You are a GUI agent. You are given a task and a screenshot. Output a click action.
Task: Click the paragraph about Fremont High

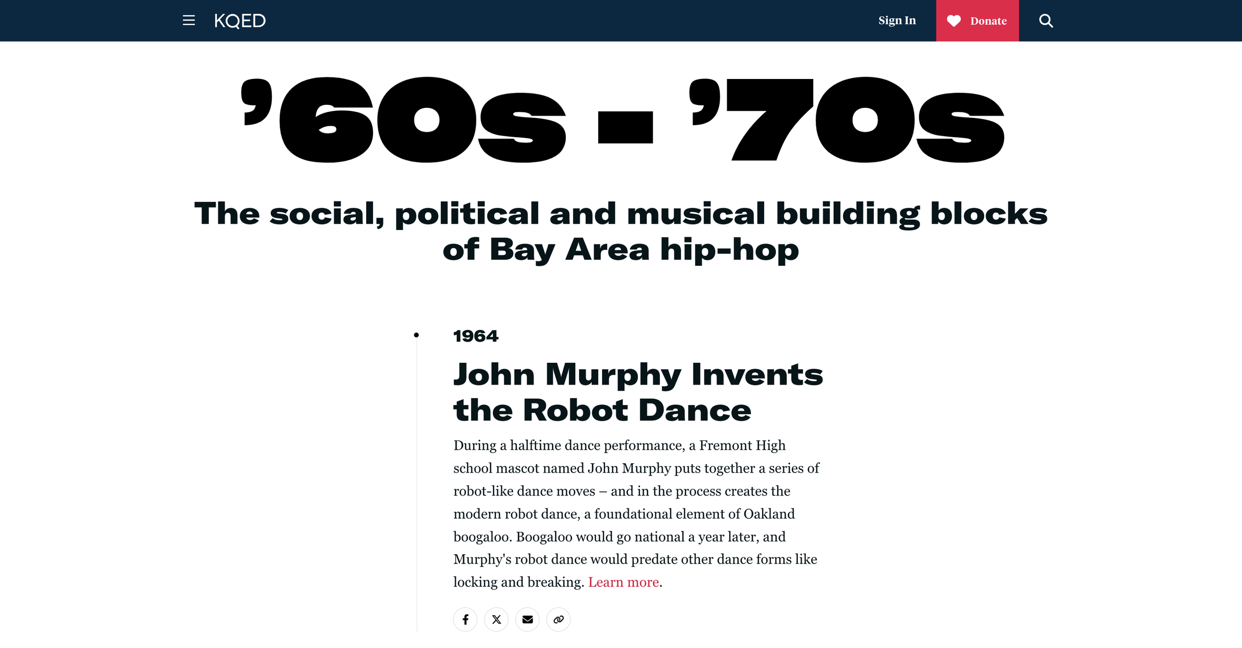tap(636, 513)
